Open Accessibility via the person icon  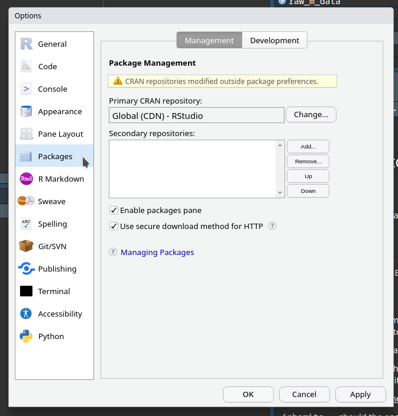click(26, 314)
